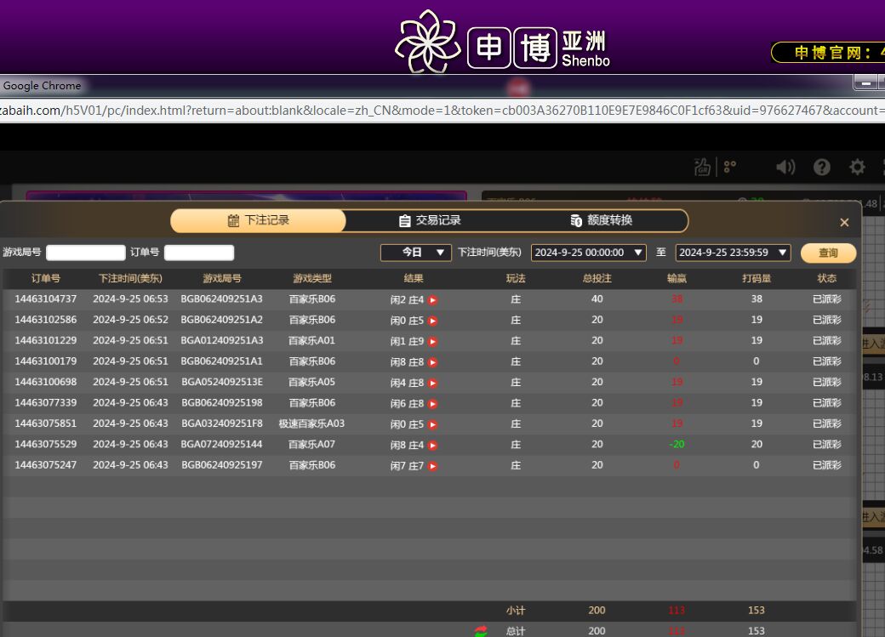The width and height of the screenshot is (885, 637).
Task: Open the end time 2024-9-25 23:59:59 dropdown
Action: (732, 253)
